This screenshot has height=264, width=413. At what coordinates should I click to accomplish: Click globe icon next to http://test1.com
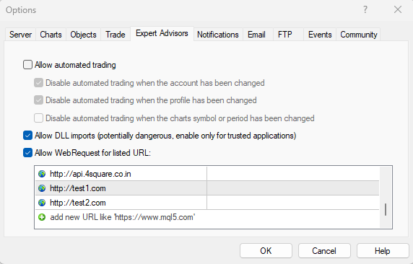coord(42,188)
